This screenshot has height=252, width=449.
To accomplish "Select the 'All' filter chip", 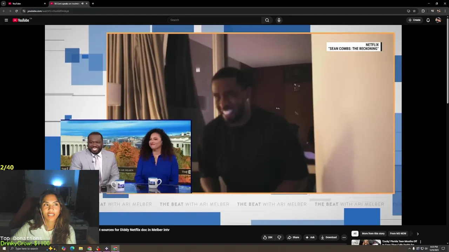I will pyautogui.click(x=355, y=233).
